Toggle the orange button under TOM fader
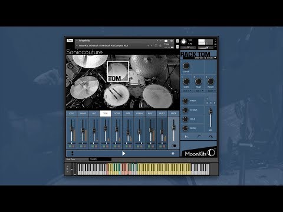The height and width of the screenshot is (212, 283). (107, 147)
